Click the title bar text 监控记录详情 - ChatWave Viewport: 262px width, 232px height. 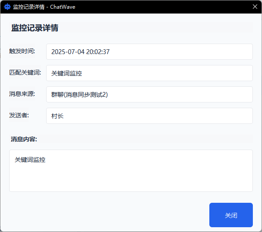coord(44,7)
